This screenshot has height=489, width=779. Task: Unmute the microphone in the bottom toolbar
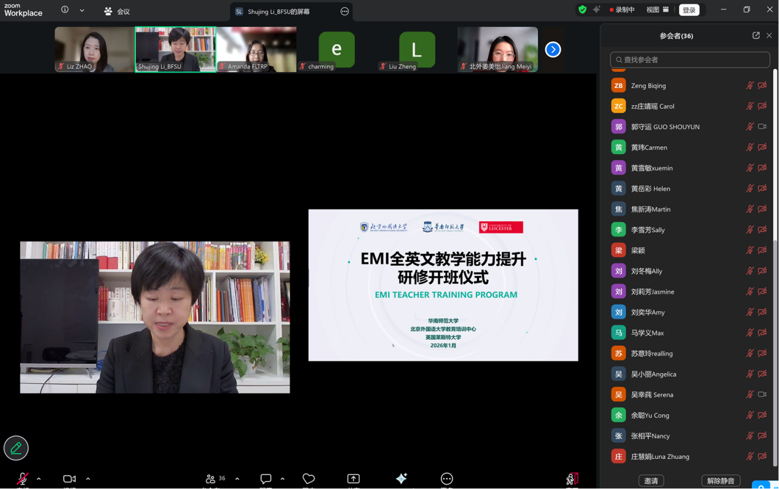tap(22, 479)
